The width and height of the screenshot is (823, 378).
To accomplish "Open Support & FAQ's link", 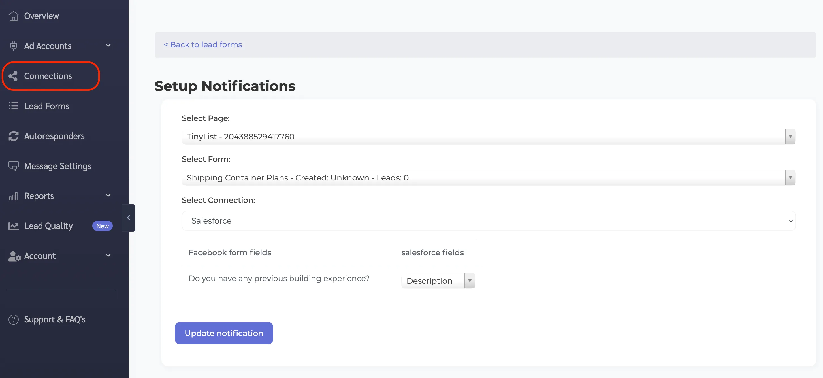I will pos(55,320).
